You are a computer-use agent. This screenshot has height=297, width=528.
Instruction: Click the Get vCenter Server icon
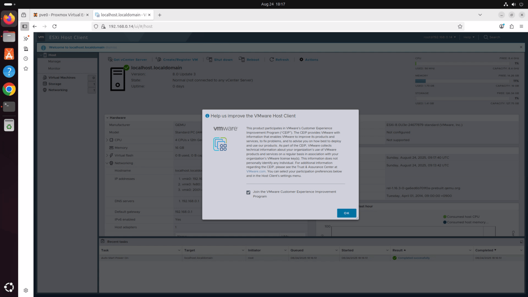coord(110,59)
